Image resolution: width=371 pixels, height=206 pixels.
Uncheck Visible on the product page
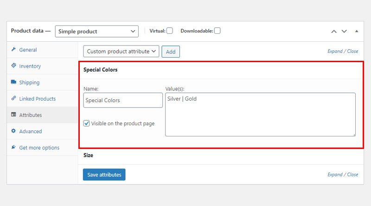(x=86, y=123)
